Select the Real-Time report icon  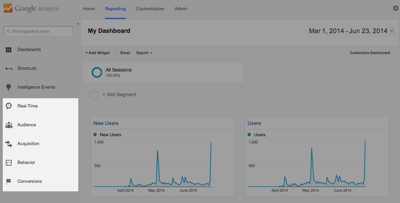(9, 106)
